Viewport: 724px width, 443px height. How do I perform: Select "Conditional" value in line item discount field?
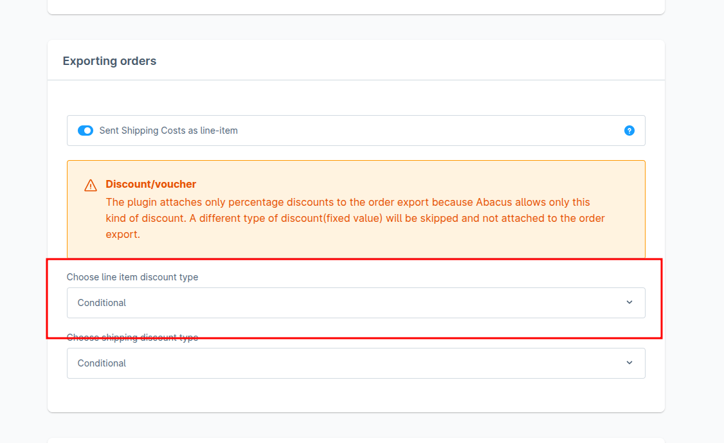pos(102,303)
